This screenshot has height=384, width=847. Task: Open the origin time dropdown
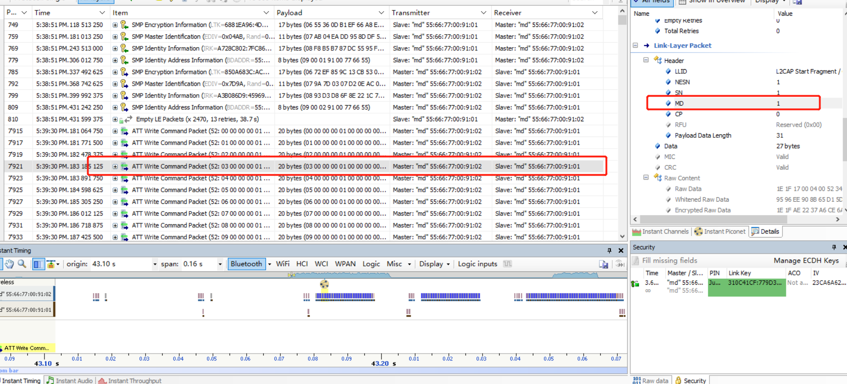155,264
